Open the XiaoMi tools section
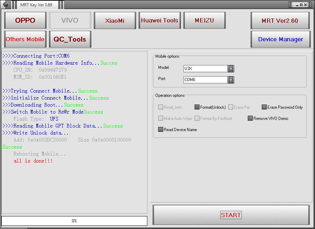 [x=115, y=20]
